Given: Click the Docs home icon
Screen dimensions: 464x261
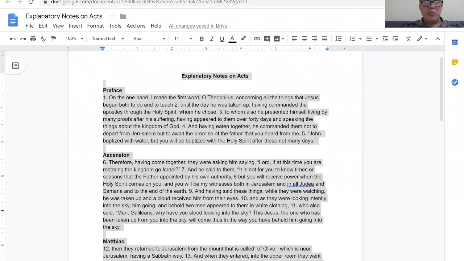Looking at the screenshot, I should 13,20.
